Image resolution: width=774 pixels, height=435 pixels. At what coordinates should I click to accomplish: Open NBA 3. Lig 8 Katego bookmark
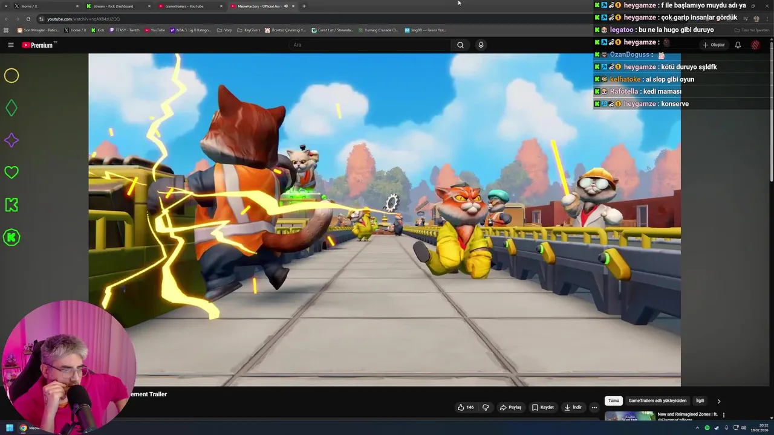click(x=191, y=30)
